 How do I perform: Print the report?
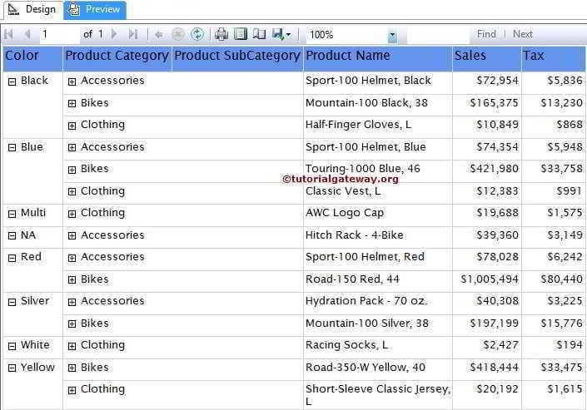(221, 34)
